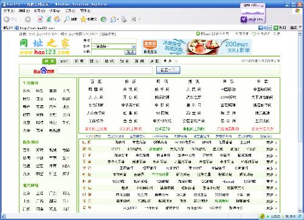Click the 转到 Go button label
Image resolution: width=304 pixels, height=220 pixels.
coord(282,27)
